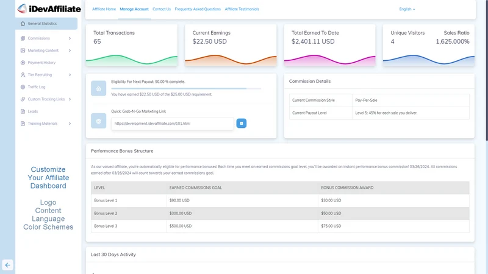488x274 pixels.
Task: Click the Training Materials icon
Action: tap(23, 124)
